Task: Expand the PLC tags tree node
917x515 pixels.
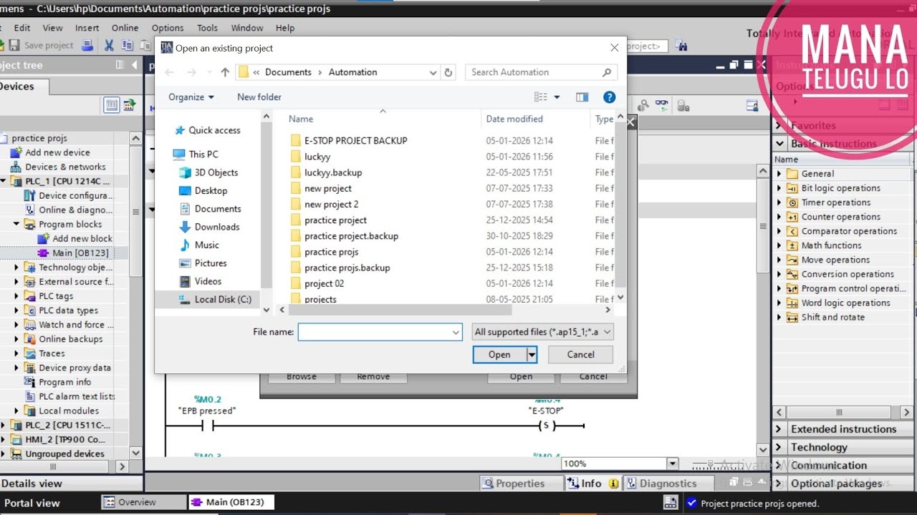Action: (16, 295)
